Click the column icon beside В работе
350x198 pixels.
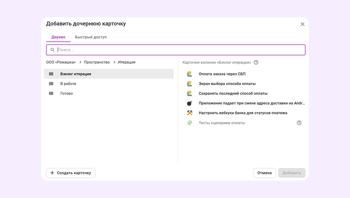click(x=51, y=84)
